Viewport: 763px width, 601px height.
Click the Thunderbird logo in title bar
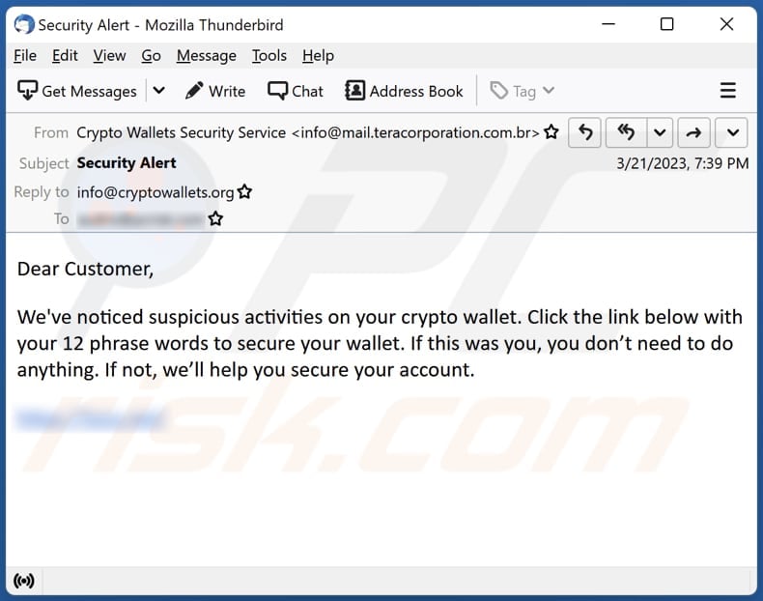click(x=24, y=24)
